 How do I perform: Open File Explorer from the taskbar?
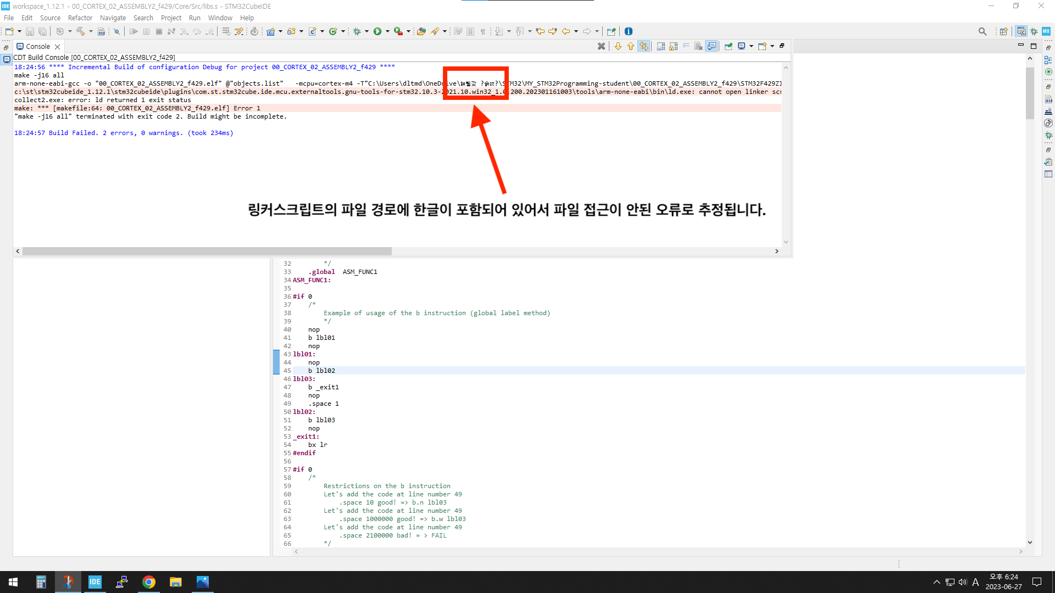click(175, 582)
